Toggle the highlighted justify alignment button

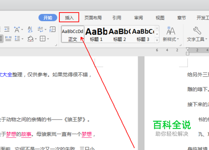click(1, 39)
